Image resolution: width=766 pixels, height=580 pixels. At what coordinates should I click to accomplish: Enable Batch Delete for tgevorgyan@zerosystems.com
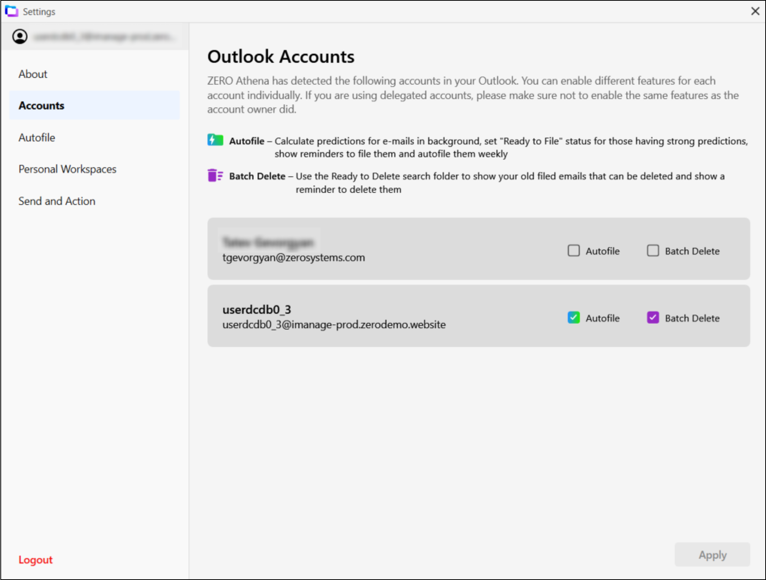pos(653,251)
